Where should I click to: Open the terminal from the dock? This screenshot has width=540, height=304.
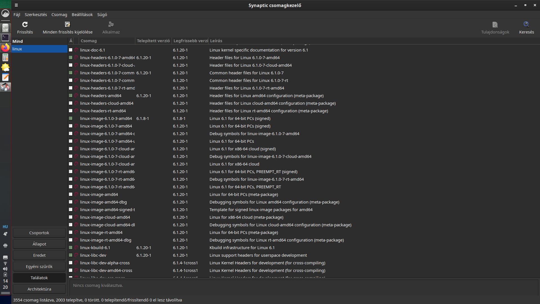(5, 37)
